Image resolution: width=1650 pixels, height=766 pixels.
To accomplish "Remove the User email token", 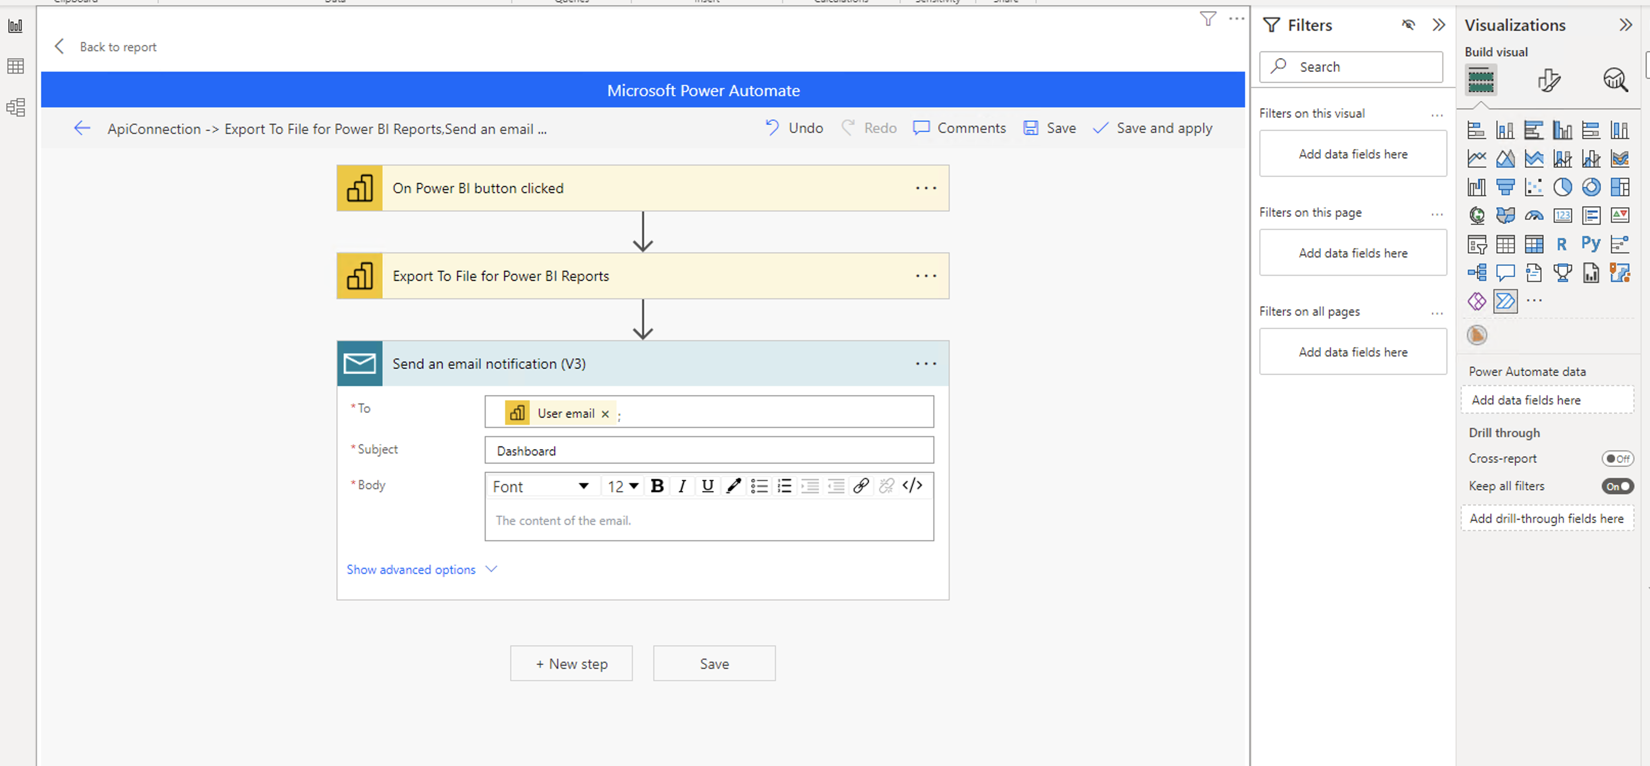I will 605,414.
